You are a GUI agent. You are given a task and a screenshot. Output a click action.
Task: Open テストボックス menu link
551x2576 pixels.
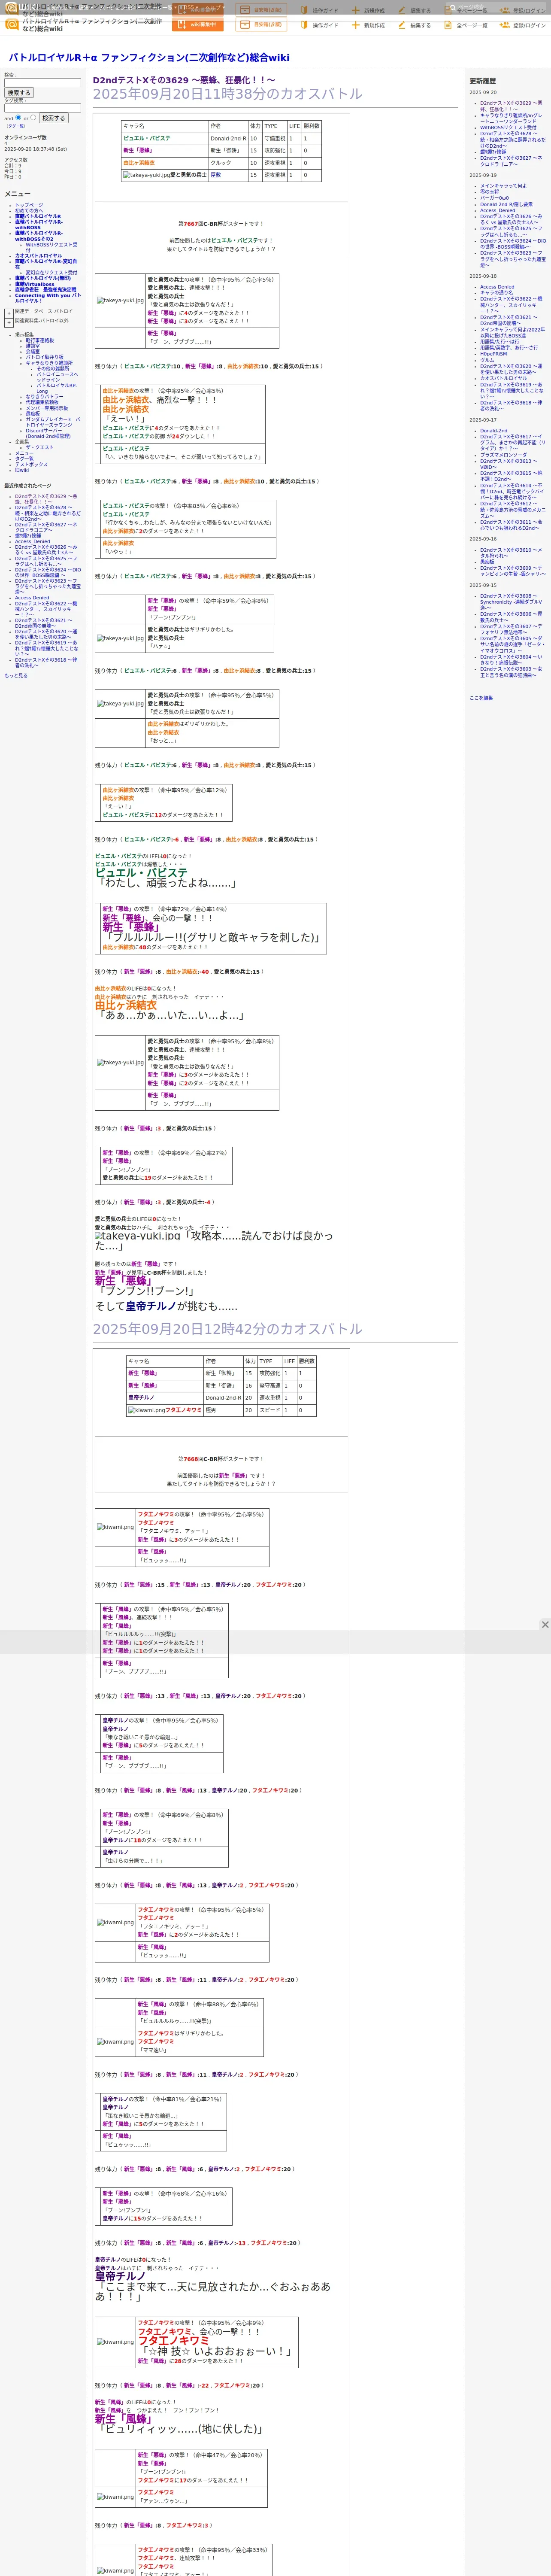pyautogui.click(x=31, y=464)
